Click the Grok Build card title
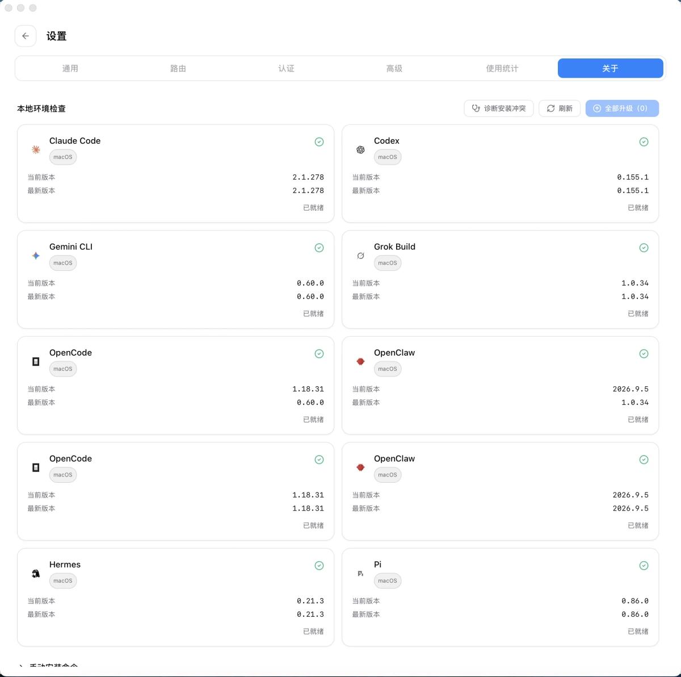The height and width of the screenshot is (677, 681). coord(394,246)
